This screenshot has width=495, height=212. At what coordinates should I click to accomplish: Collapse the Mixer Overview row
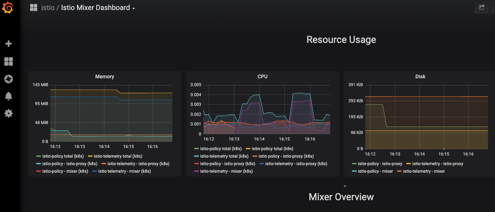[341, 196]
